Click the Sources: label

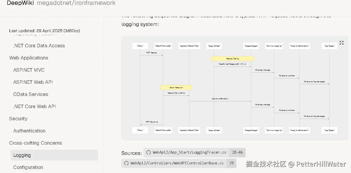click(x=132, y=153)
